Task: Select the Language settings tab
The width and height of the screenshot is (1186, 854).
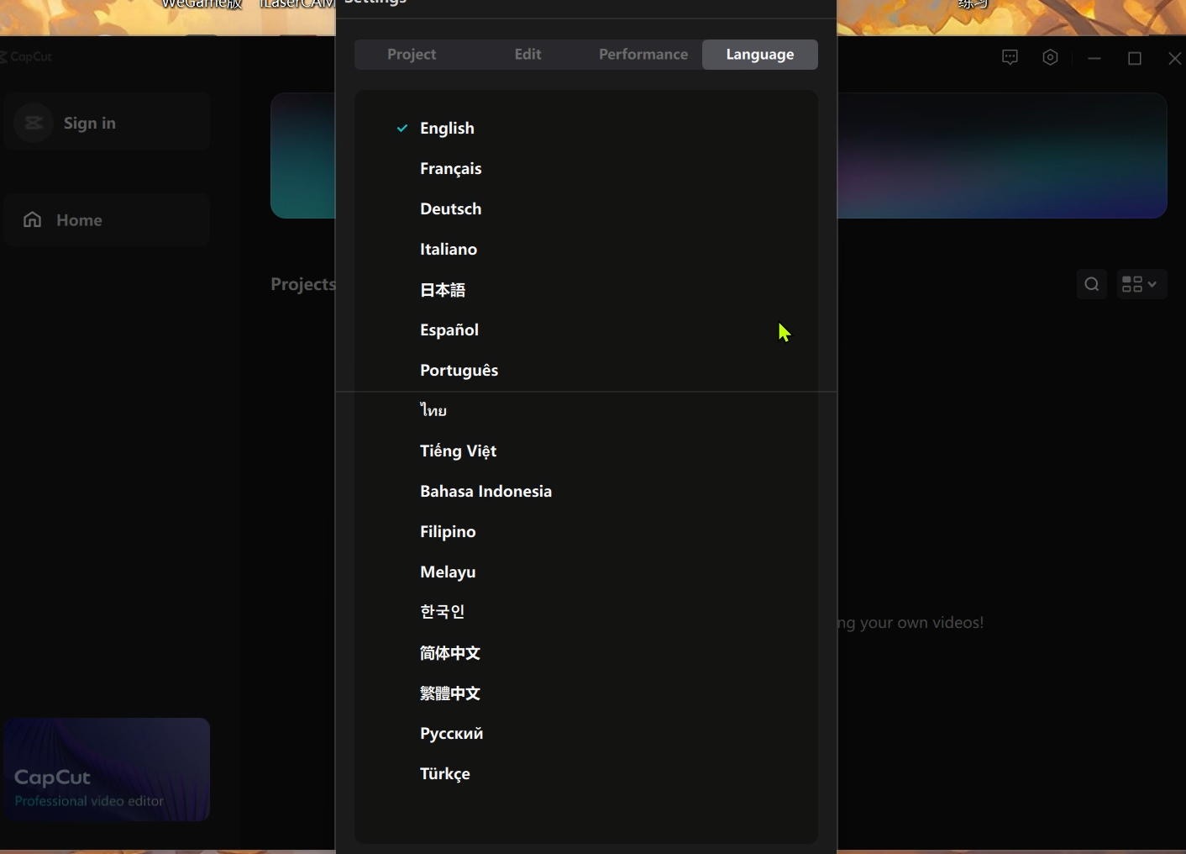Action: click(760, 55)
